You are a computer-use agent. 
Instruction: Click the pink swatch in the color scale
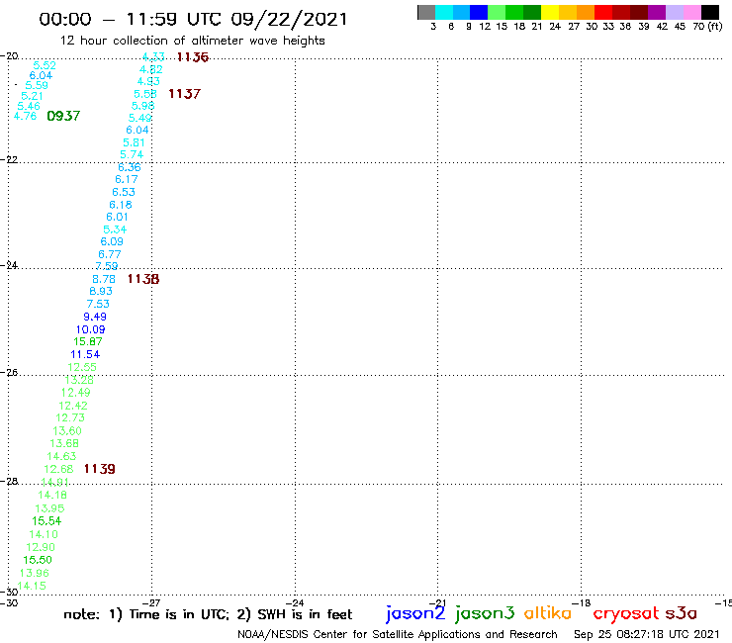point(691,12)
